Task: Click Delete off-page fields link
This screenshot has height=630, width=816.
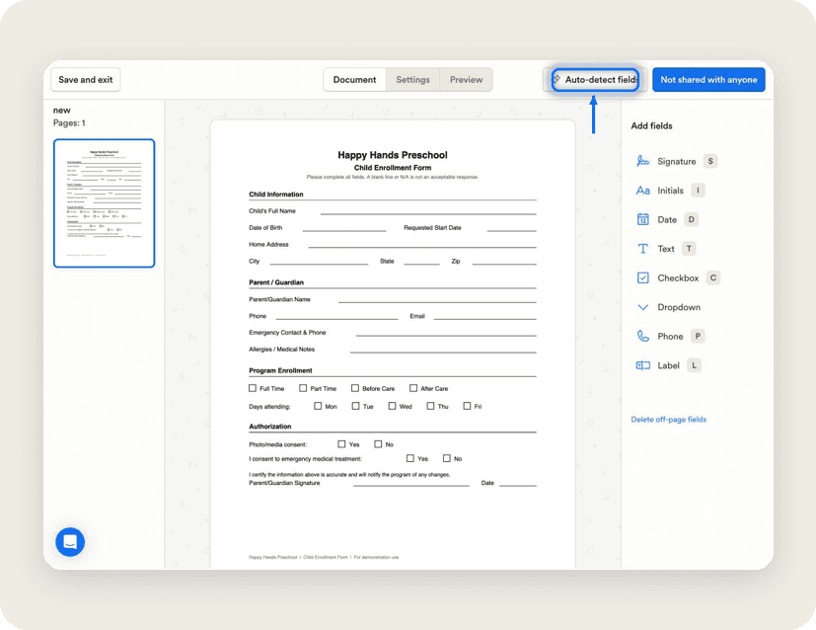Action: coord(669,419)
